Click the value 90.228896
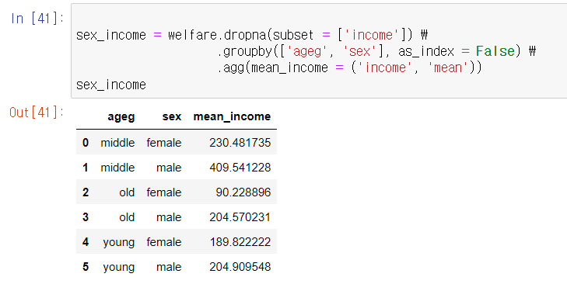 pos(243,192)
